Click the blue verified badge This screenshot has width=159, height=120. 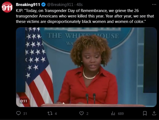click(x=44, y=5)
